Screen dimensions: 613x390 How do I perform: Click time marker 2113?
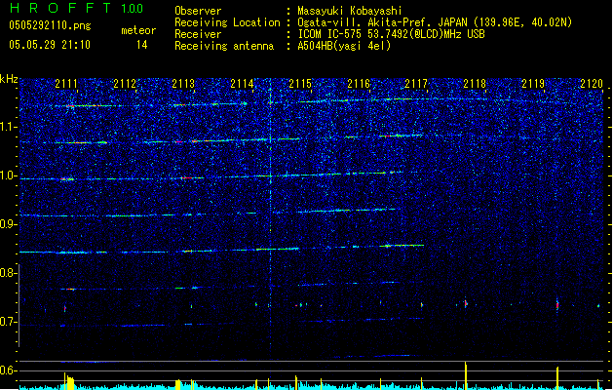point(183,83)
